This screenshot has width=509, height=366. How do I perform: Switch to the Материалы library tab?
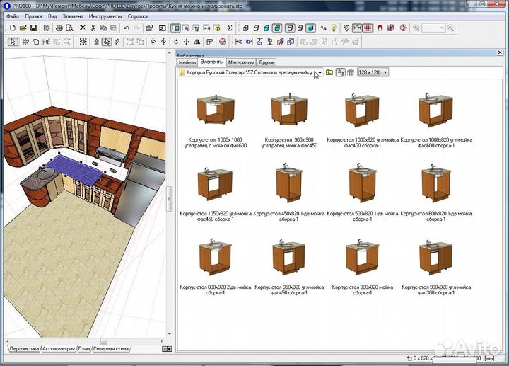click(240, 62)
